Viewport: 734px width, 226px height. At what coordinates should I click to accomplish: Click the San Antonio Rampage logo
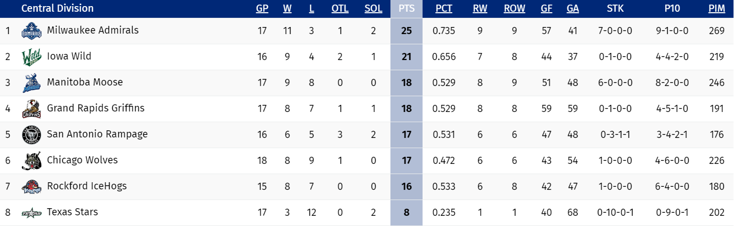31,135
